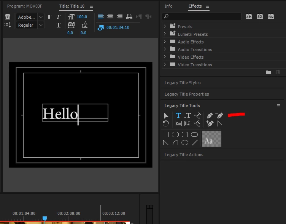Select the Line tool

point(195,142)
